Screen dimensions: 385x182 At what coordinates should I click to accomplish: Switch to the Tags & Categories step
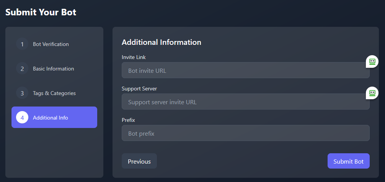point(54,93)
